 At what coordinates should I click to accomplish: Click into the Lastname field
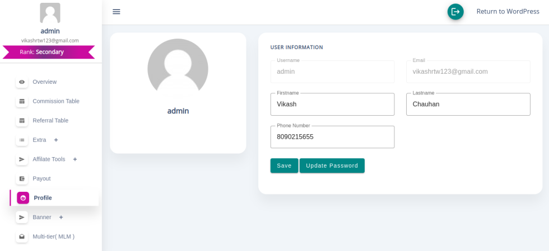pos(468,105)
